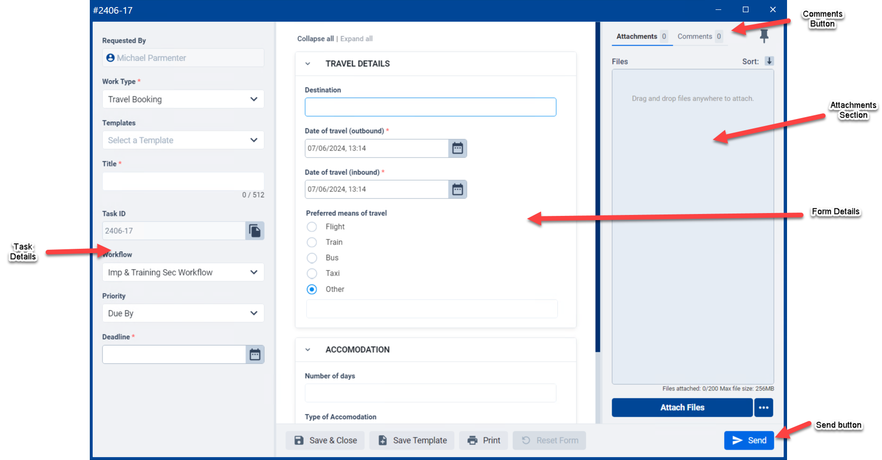Click the Attach Files button

[682, 407]
